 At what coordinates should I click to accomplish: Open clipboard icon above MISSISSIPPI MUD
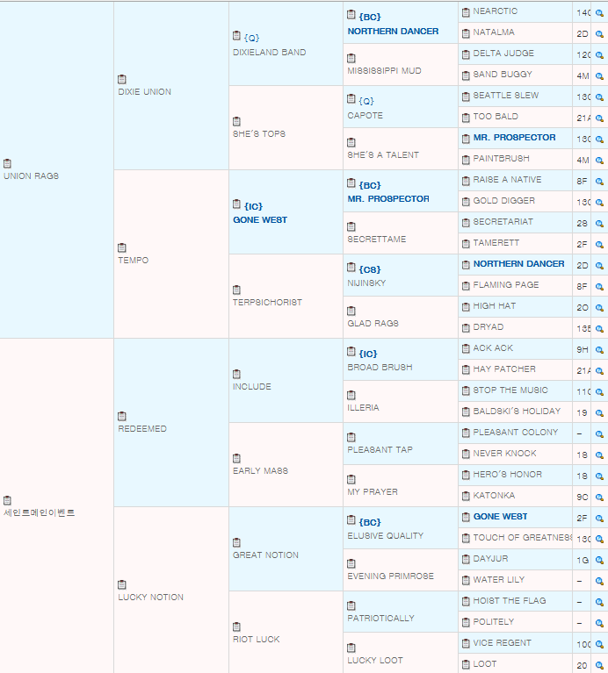click(x=351, y=58)
